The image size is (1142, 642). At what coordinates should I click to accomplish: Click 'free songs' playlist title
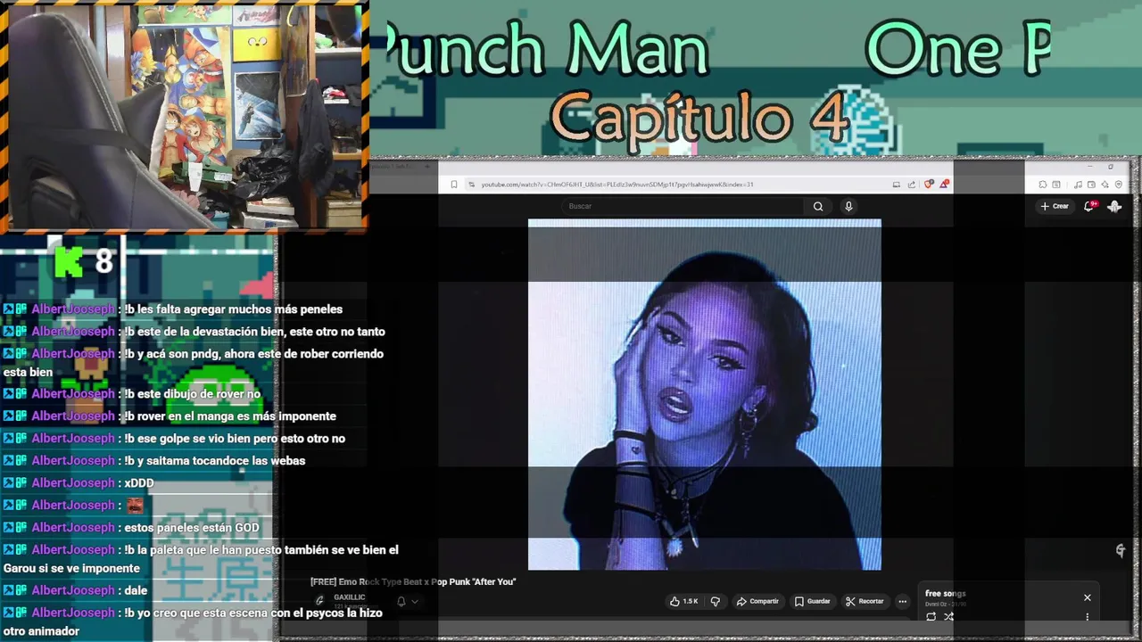coord(946,593)
